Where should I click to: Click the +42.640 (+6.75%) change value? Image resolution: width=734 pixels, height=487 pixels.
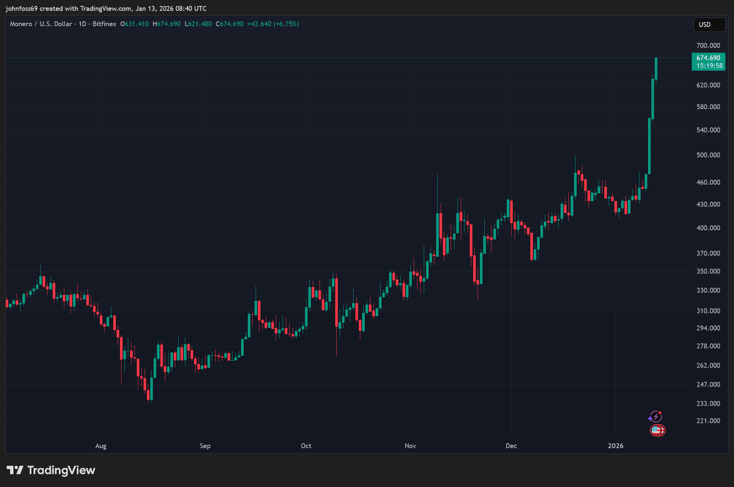[273, 24]
